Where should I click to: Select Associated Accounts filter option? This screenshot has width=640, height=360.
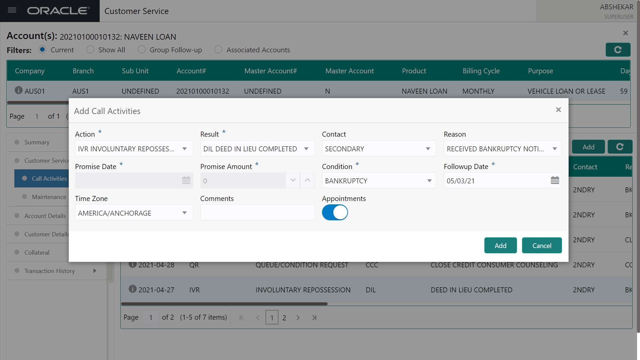(218, 50)
